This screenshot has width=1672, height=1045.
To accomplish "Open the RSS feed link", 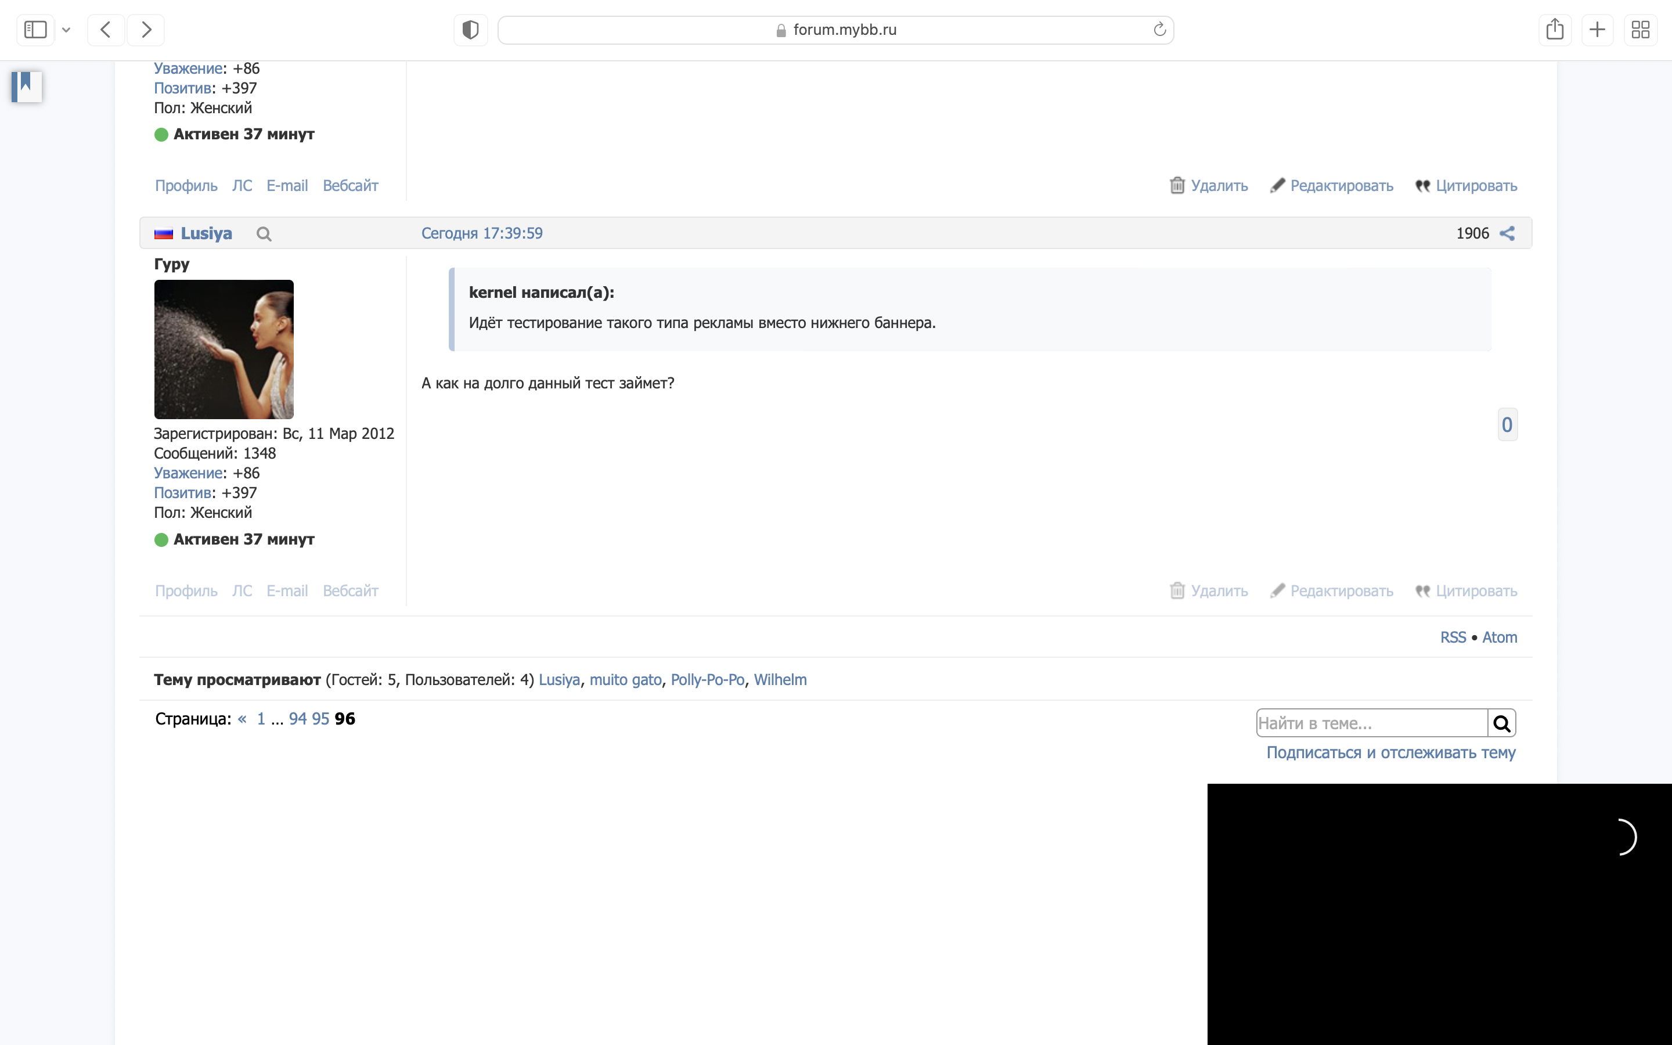I will (x=1453, y=637).
